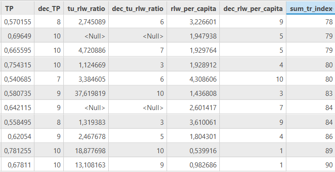The image size is (335, 172).
Task: Select the sum_tr_index cell showing 83
Action: pos(311,94)
